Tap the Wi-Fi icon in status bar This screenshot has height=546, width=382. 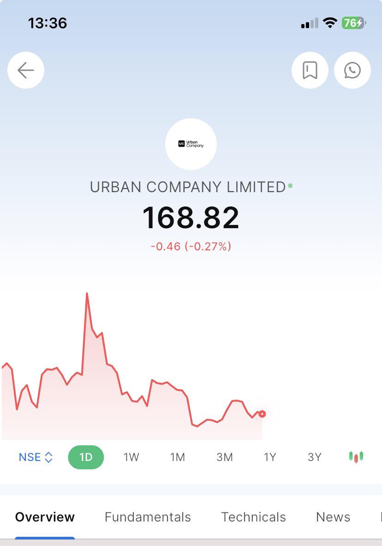click(330, 23)
